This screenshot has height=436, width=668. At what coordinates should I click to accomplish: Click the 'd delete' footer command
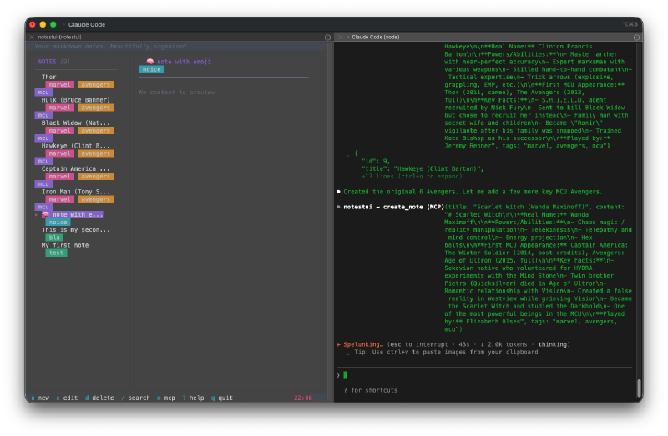(99, 398)
